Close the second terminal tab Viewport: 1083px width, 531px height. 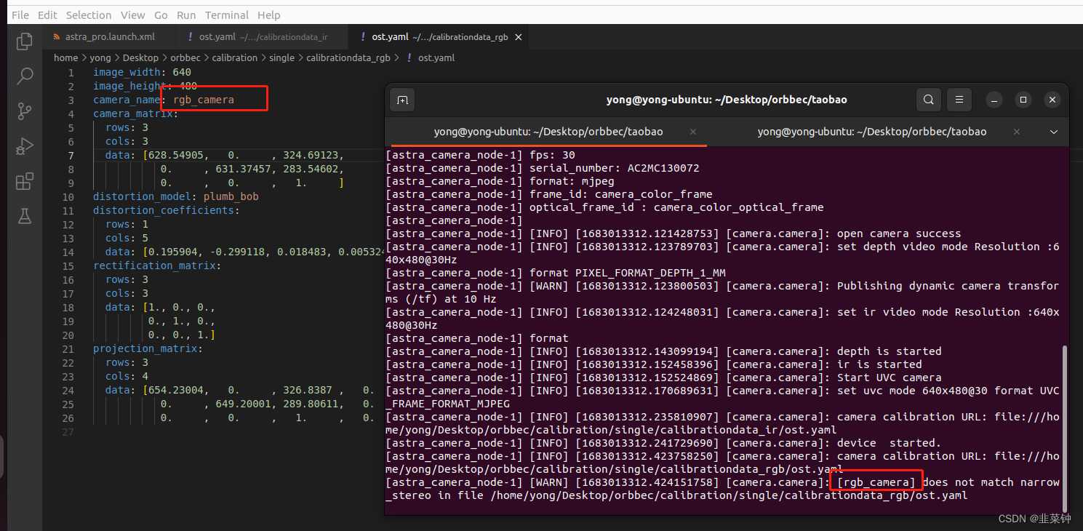click(x=1017, y=132)
